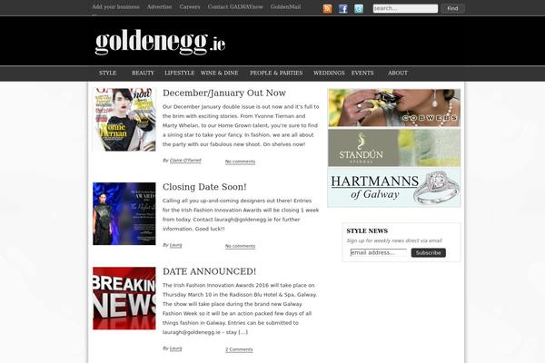Visit the Facebook page icon
This screenshot has height=363, width=545.
coord(343,9)
